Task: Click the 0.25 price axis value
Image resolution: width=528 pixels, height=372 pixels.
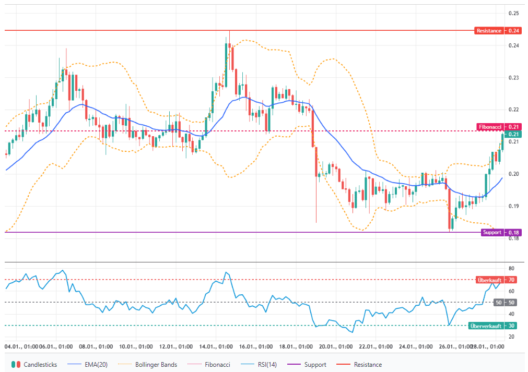Action: coord(513,13)
